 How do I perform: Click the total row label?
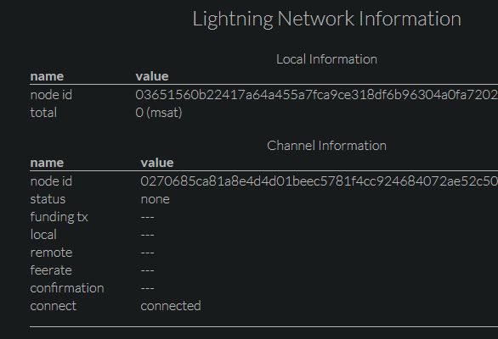point(43,113)
